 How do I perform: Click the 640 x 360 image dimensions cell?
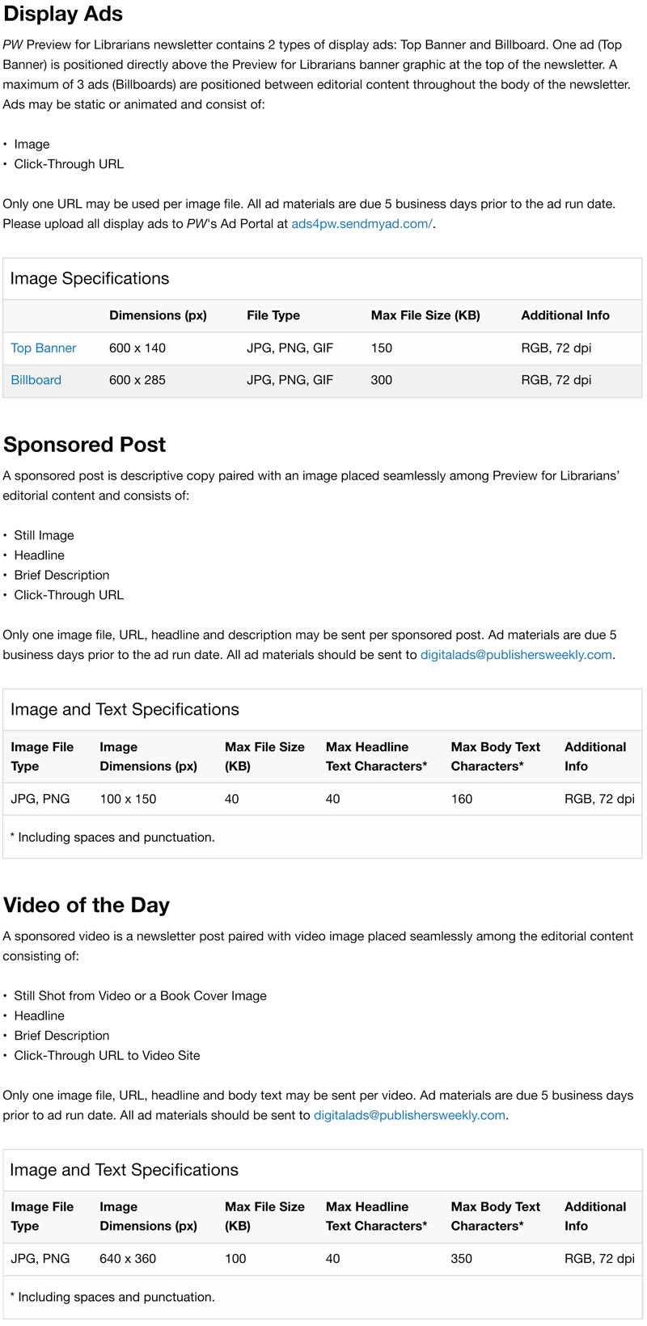tap(128, 1259)
